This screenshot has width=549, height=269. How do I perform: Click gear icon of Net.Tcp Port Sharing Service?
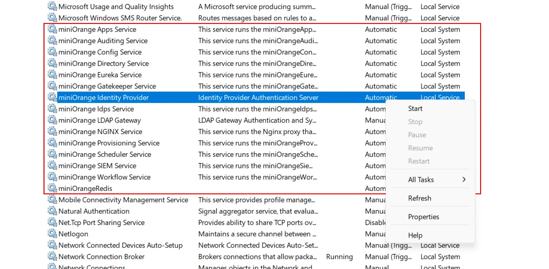[x=52, y=223]
